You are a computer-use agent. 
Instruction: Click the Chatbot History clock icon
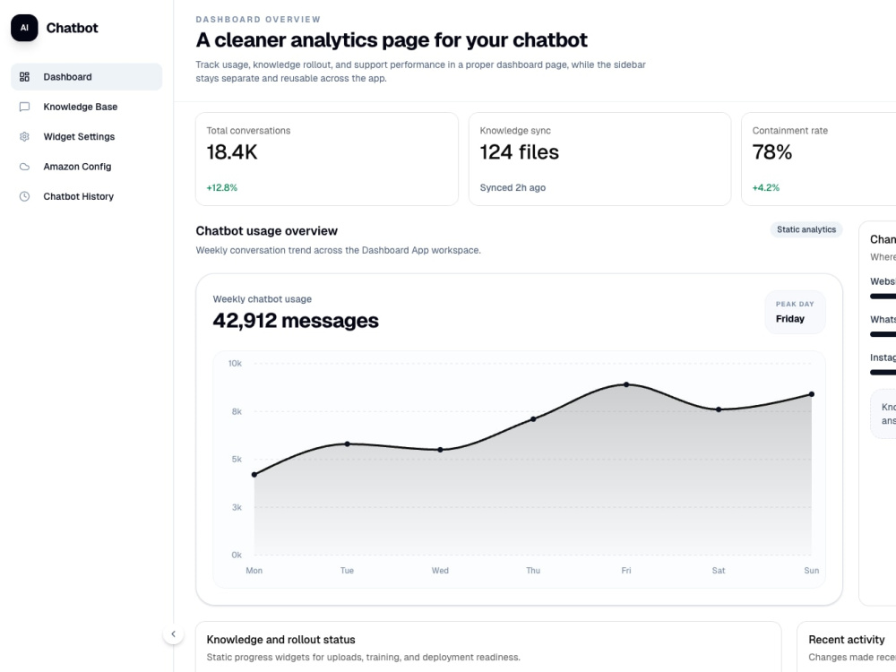tap(24, 196)
